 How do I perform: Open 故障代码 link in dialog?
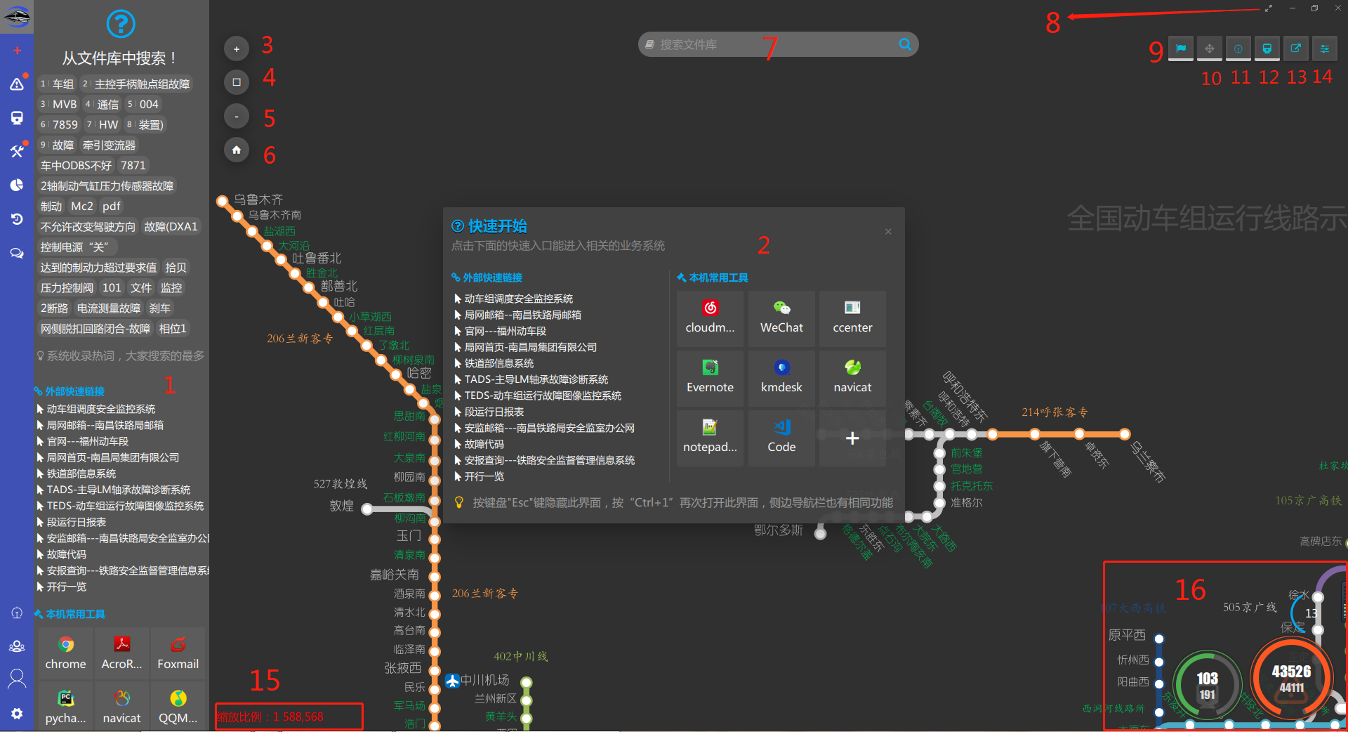click(484, 444)
